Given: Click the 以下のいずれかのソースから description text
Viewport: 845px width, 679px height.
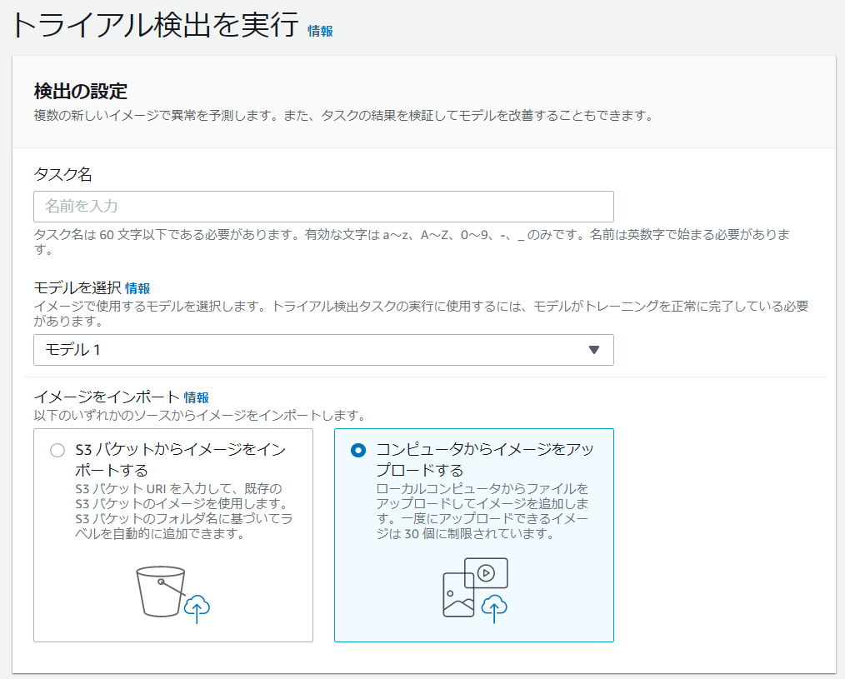Looking at the screenshot, I should 200,416.
